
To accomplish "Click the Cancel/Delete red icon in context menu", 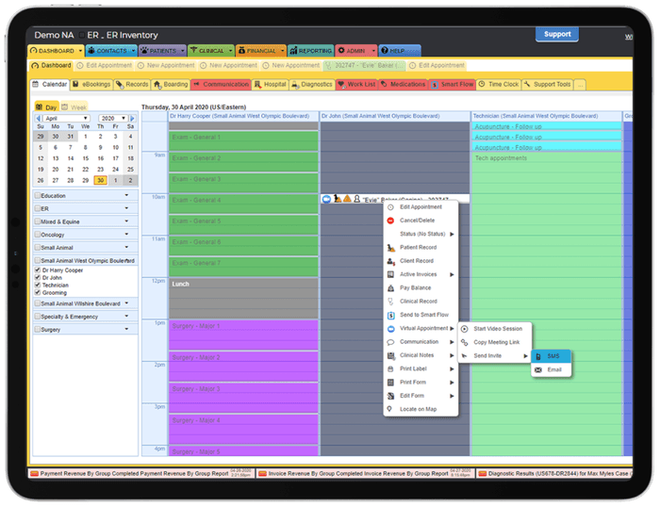I will point(391,220).
